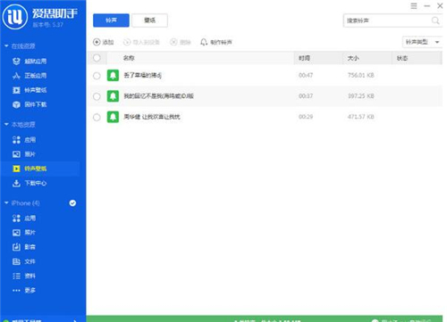Sort by the 时间 column header
The width and height of the screenshot is (447, 322).
[x=304, y=58]
